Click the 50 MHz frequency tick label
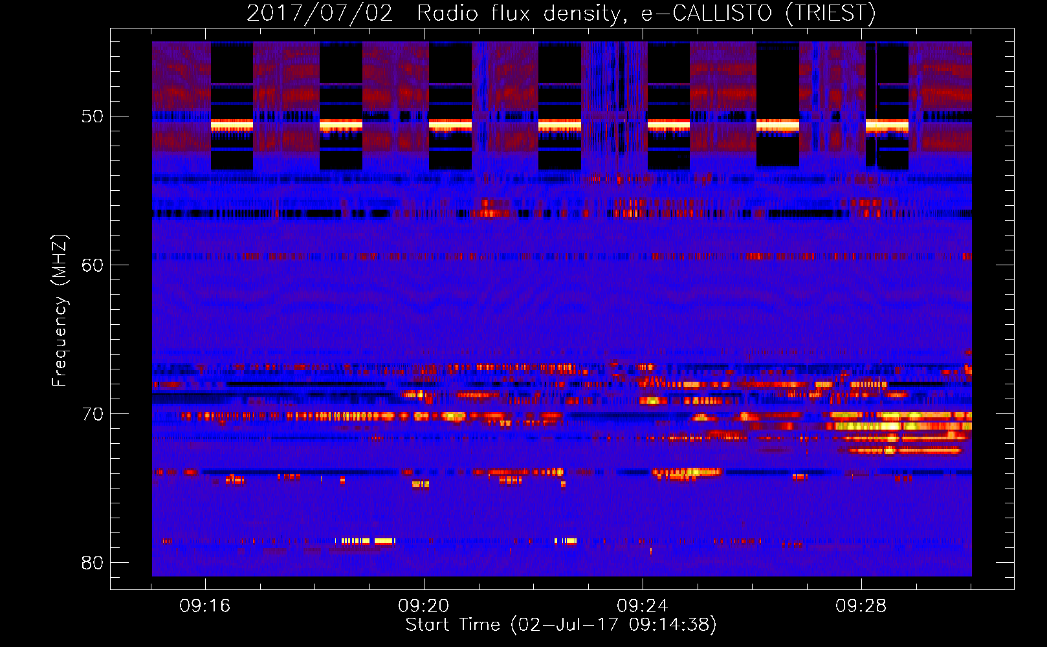The height and width of the screenshot is (647, 1047). pos(93,116)
